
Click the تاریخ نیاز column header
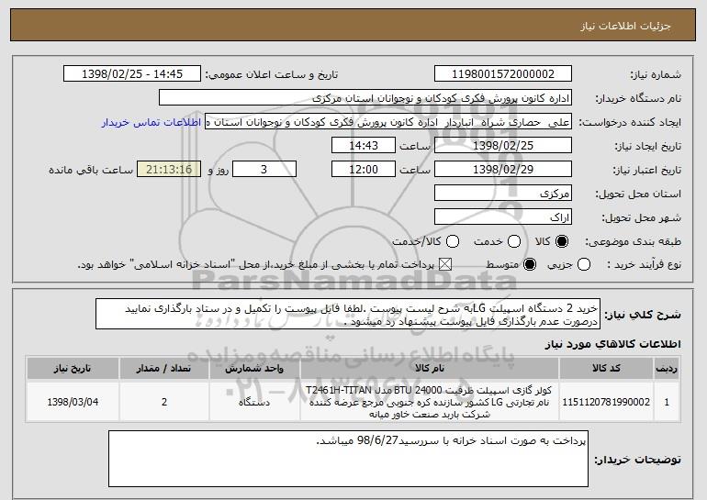point(73,369)
